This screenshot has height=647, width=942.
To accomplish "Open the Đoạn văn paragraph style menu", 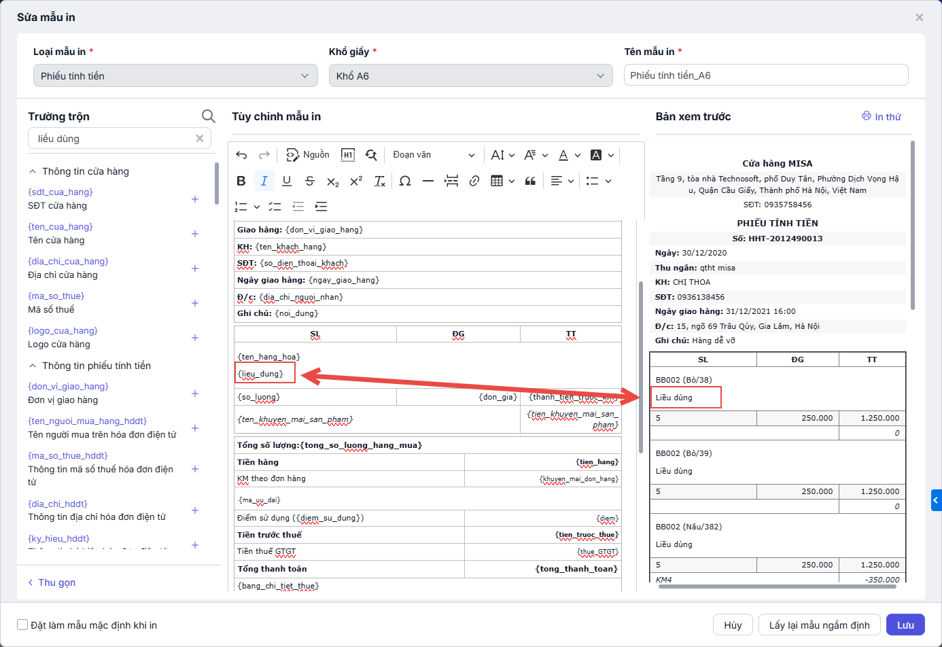I will tap(433, 155).
